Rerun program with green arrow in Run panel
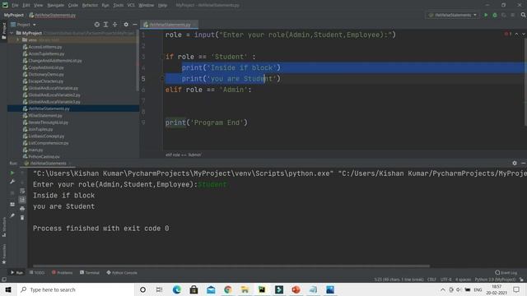 pos(12,173)
